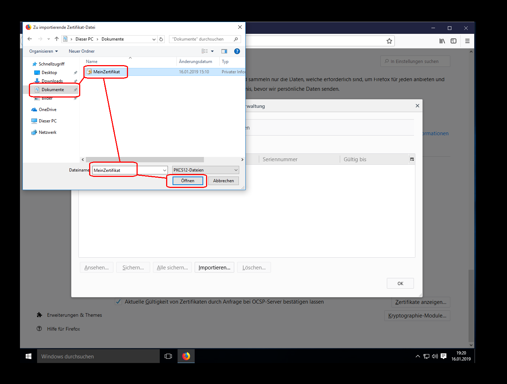Go up one folder level arrow
The width and height of the screenshot is (507, 384).
click(57, 39)
